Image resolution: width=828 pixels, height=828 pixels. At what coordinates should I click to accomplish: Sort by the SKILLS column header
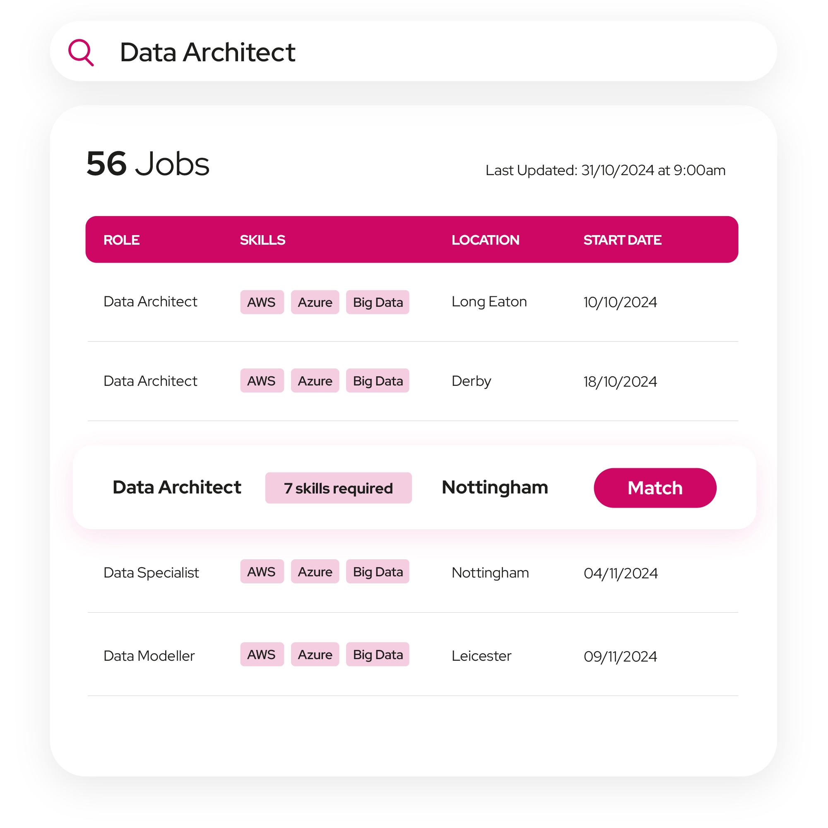click(262, 240)
